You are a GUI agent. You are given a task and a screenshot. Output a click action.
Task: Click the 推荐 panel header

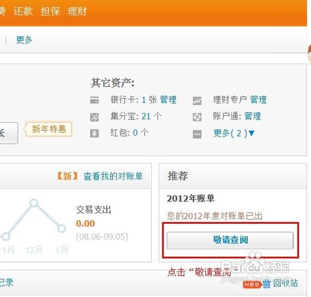[233, 175]
